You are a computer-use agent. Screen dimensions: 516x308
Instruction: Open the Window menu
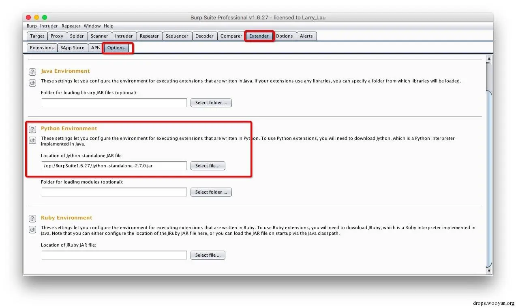click(x=92, y=26)
